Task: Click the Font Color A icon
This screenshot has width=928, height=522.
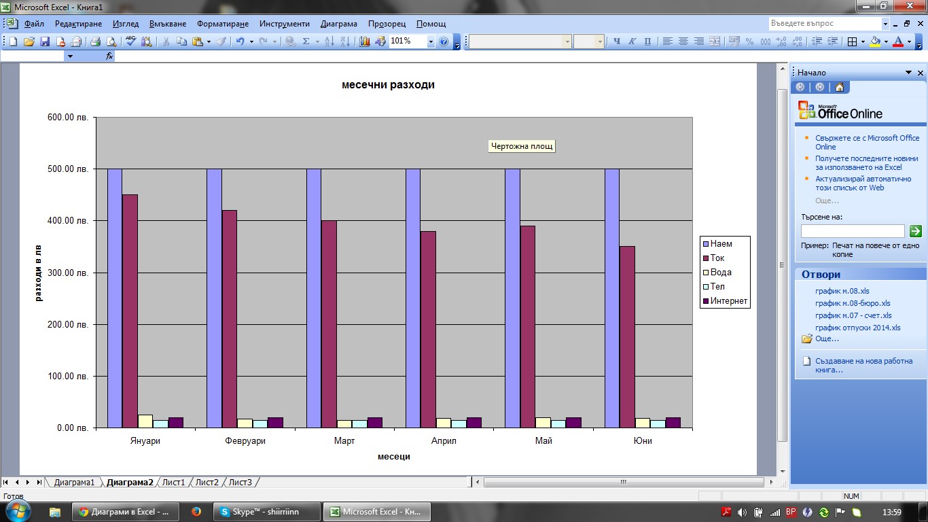Action: pyautogui.click(x=898, y=41)
